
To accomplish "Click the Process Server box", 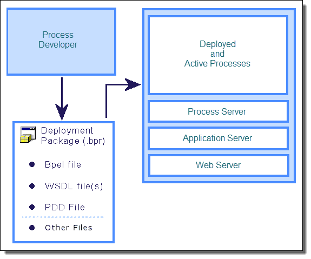I will 218,111.
